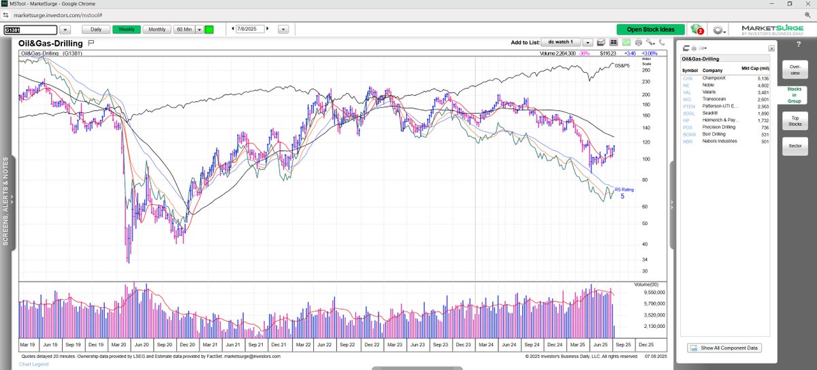Screen dimensions: 817x370
Task: Switch chart to Monthly period
Action: [x=157, y=29]
